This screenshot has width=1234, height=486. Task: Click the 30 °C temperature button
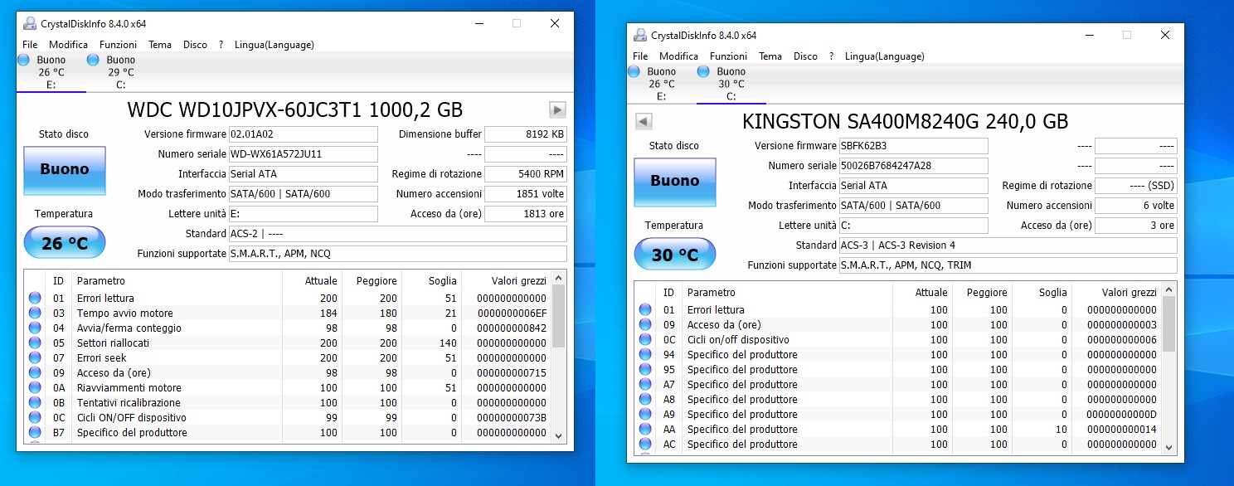click(x=675, y=255)
